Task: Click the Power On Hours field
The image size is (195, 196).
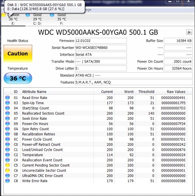Action: (178, 68)
